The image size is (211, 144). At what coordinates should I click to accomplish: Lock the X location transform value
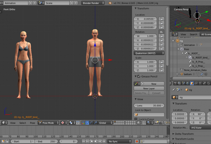162,19
